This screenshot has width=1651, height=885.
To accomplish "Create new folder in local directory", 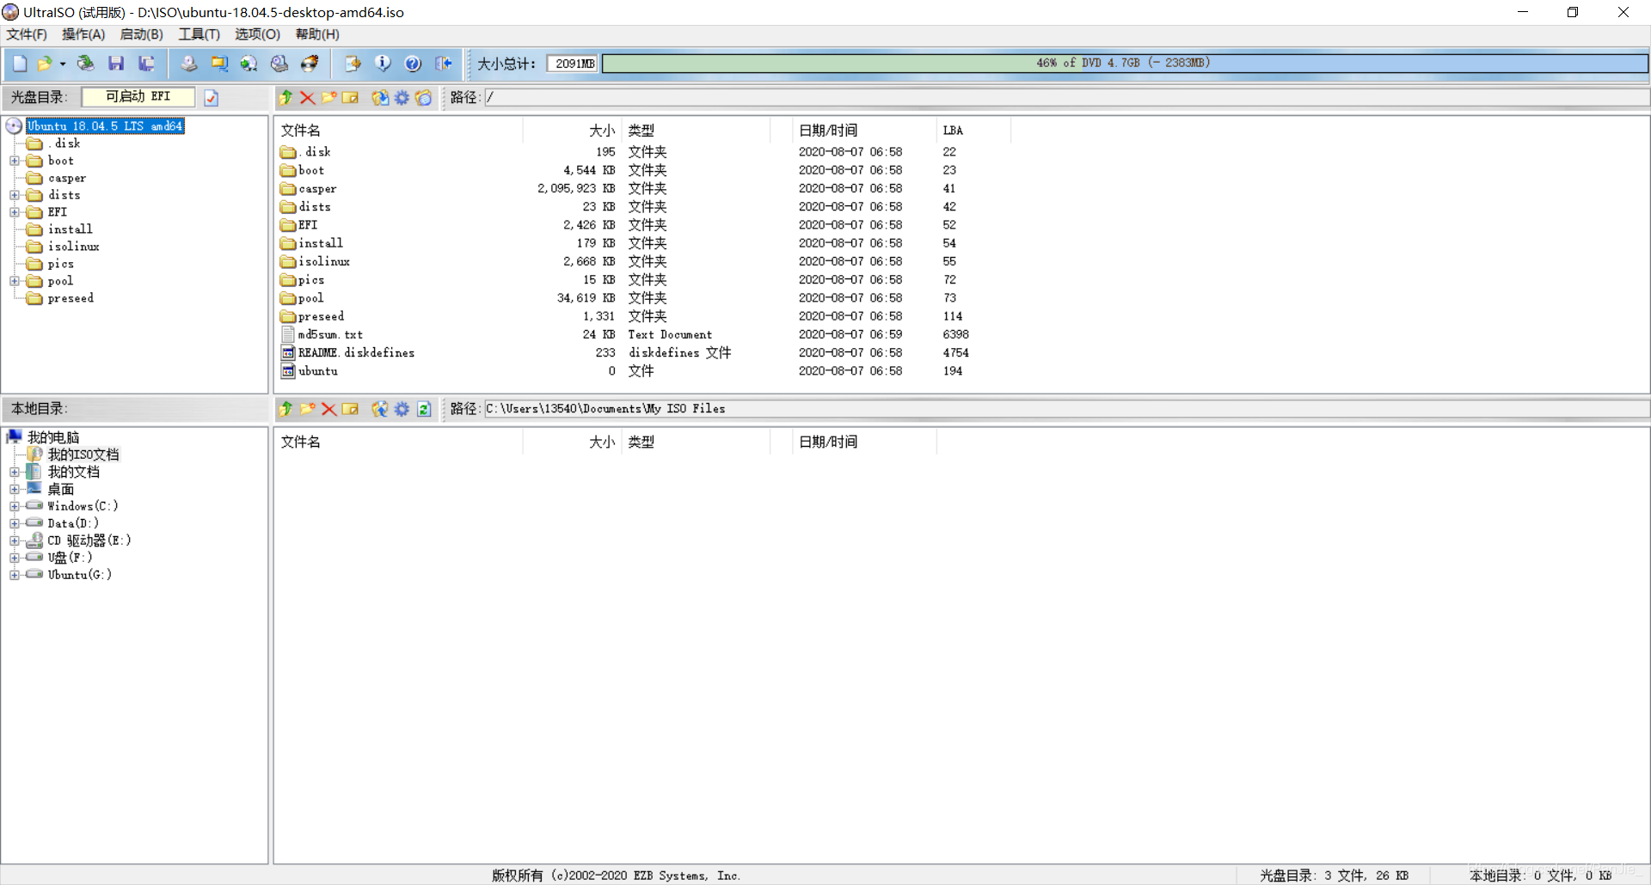I will click(307, 409).
